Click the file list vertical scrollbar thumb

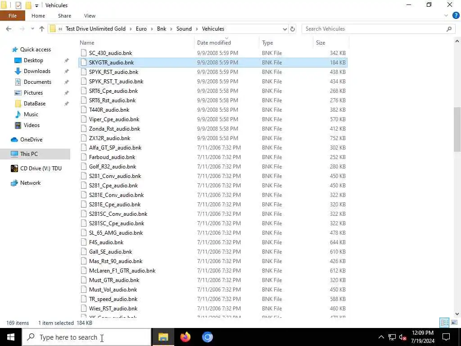pyautogui.click(x=457, y=129)
